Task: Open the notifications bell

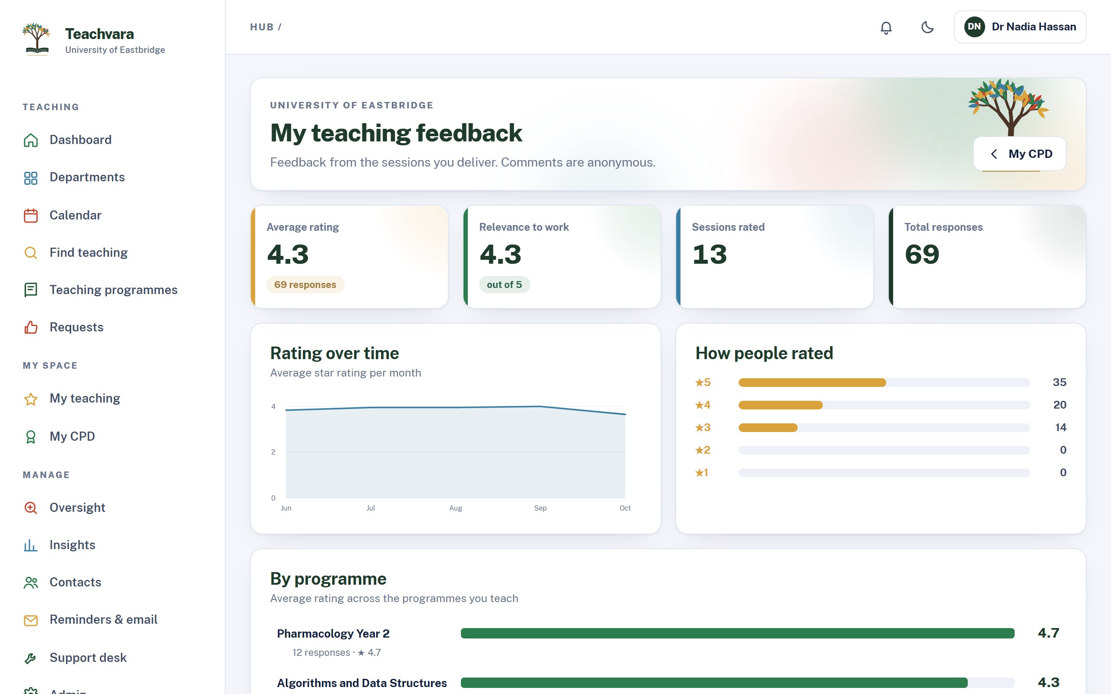Action: pos(886,27)
